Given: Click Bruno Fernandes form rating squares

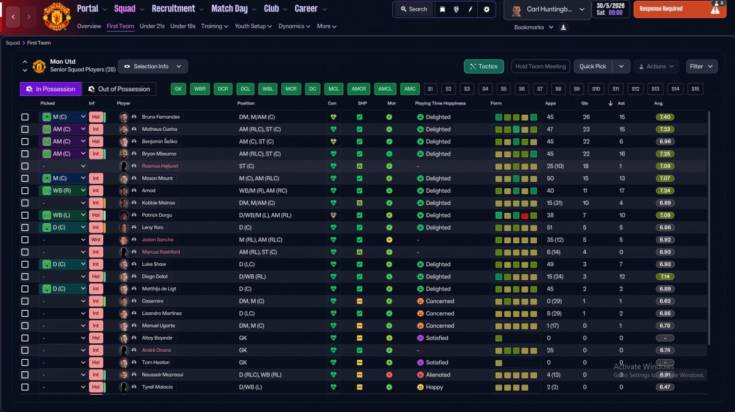Looking at the screenshot, I should [516, 117].
